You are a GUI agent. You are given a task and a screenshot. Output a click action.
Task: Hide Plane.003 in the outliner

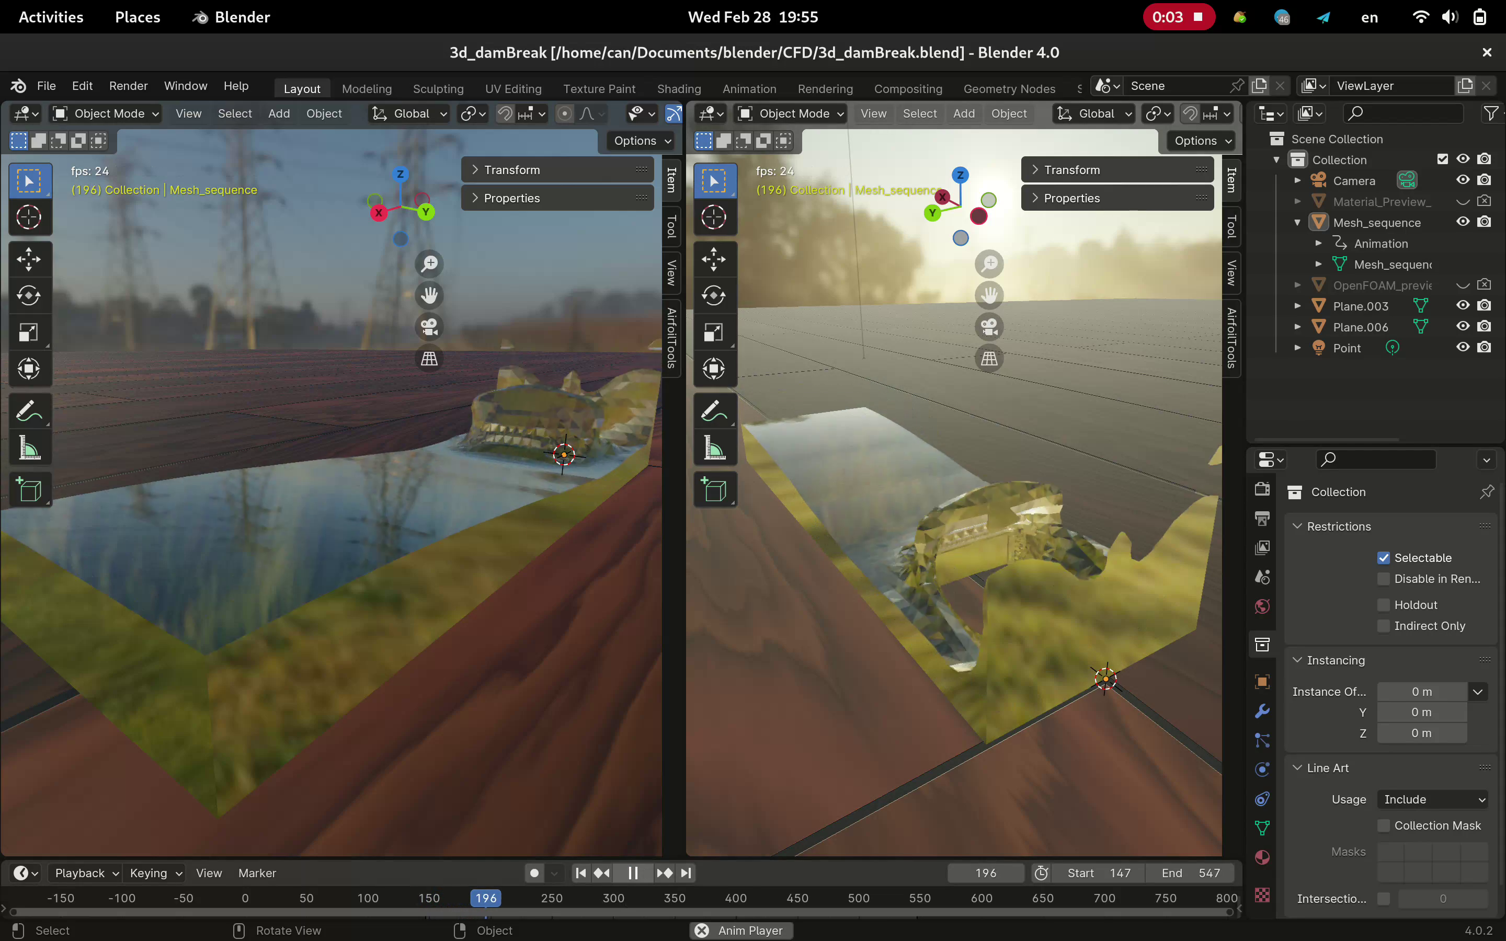click(x=1463, y=306)
